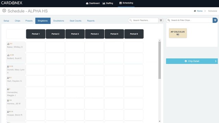Screen dimensions: 219x123
Task: Click the person icon on Herrera's row
Action: pos(8,100)
